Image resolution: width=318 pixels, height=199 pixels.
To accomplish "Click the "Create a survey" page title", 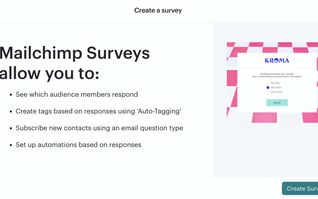I will tap(158, 10).
